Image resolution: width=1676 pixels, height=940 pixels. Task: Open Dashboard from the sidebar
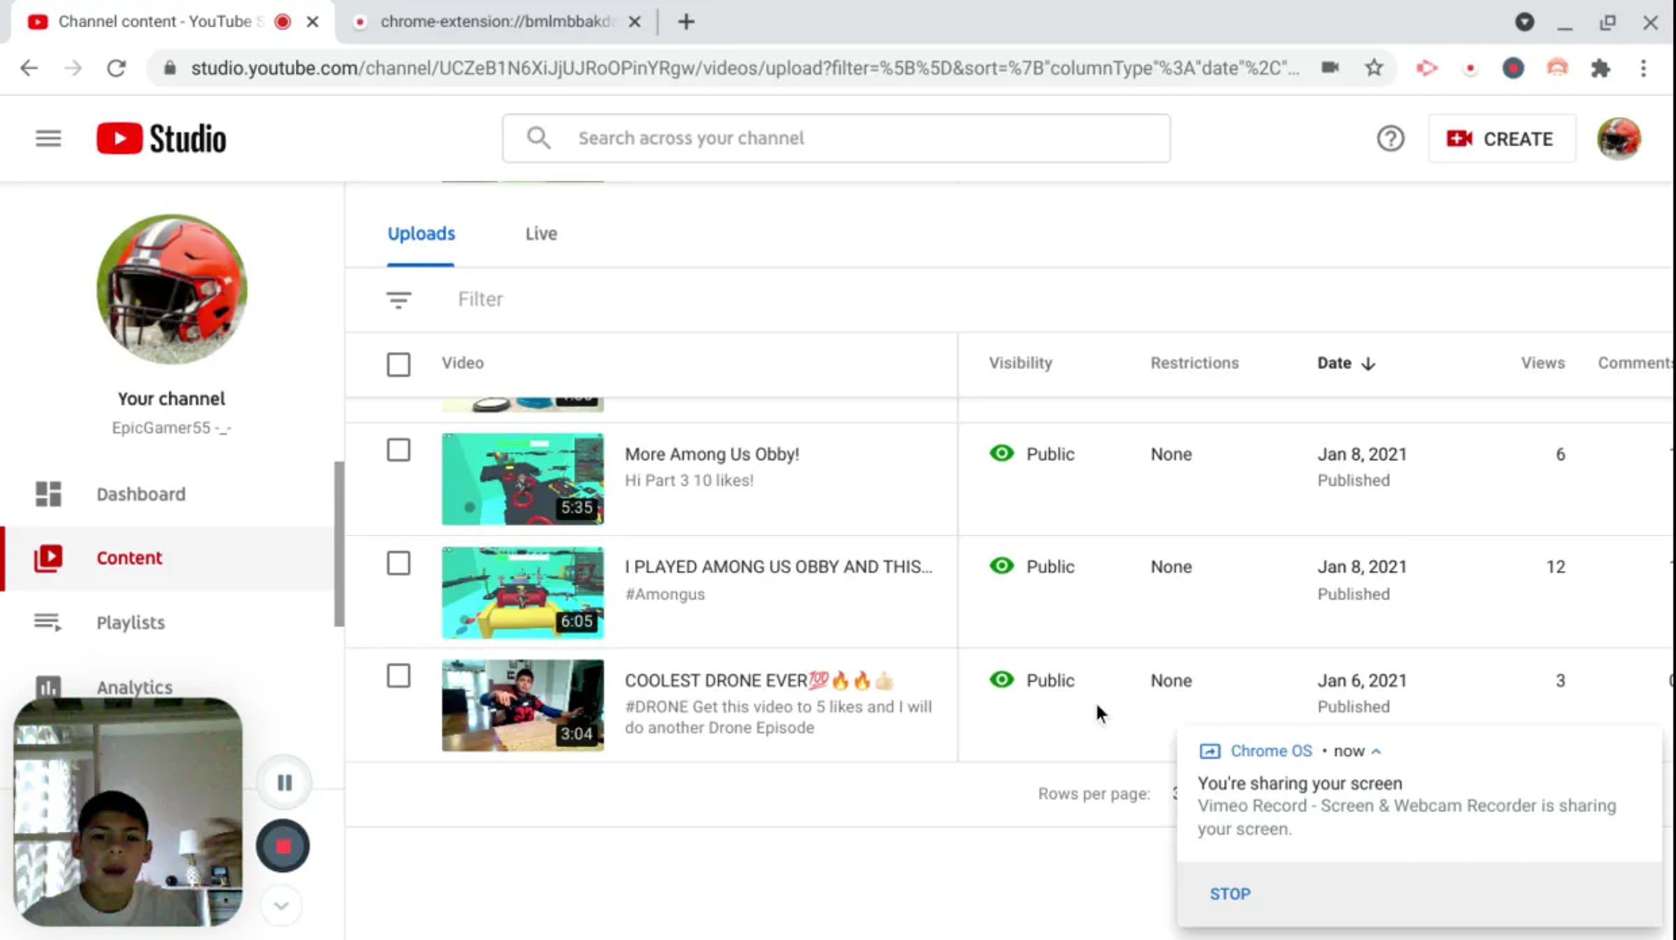pyautogui.click(x=140, y=494)
